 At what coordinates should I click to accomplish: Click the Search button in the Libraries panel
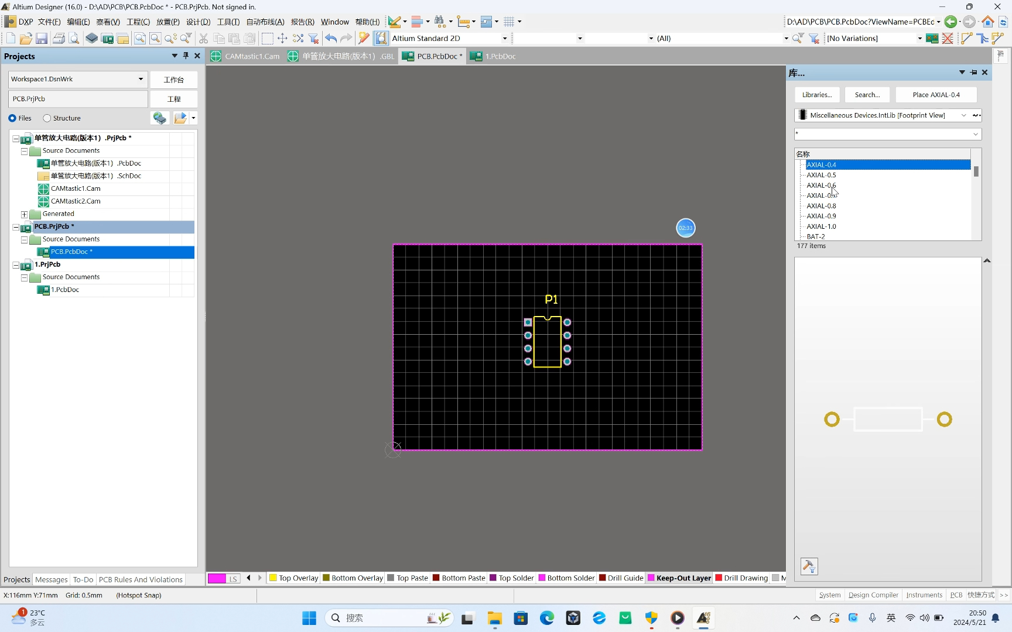[x=867, y=94]
